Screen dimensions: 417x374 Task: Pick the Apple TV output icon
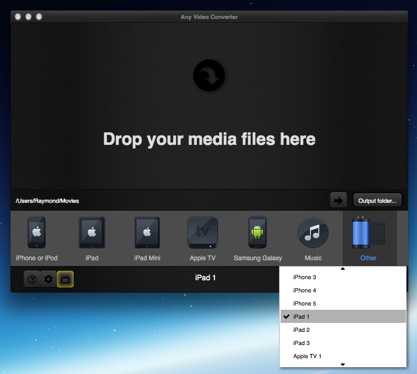(202, 232)
